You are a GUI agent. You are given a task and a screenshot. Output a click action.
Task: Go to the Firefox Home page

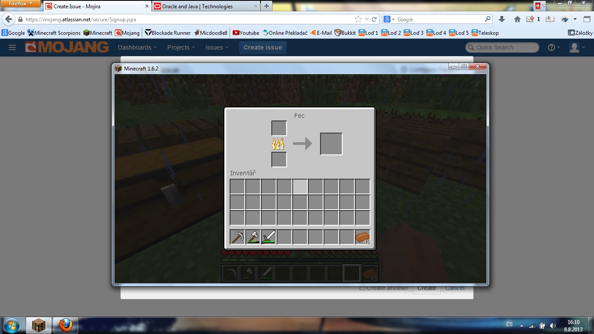(x=517, y=19)
